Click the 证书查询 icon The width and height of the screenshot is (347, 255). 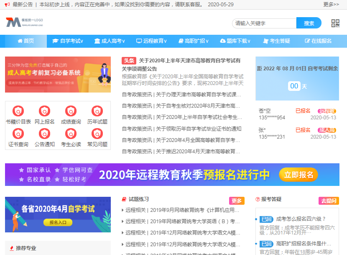(x=18, y=134)
